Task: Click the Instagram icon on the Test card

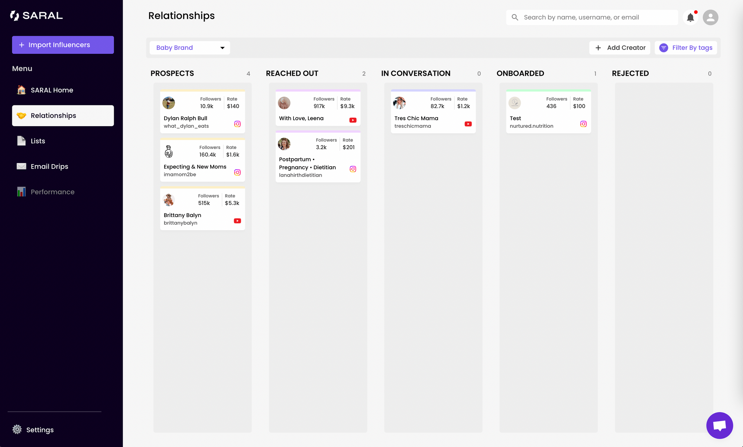Action: click(x=583, y=124)
